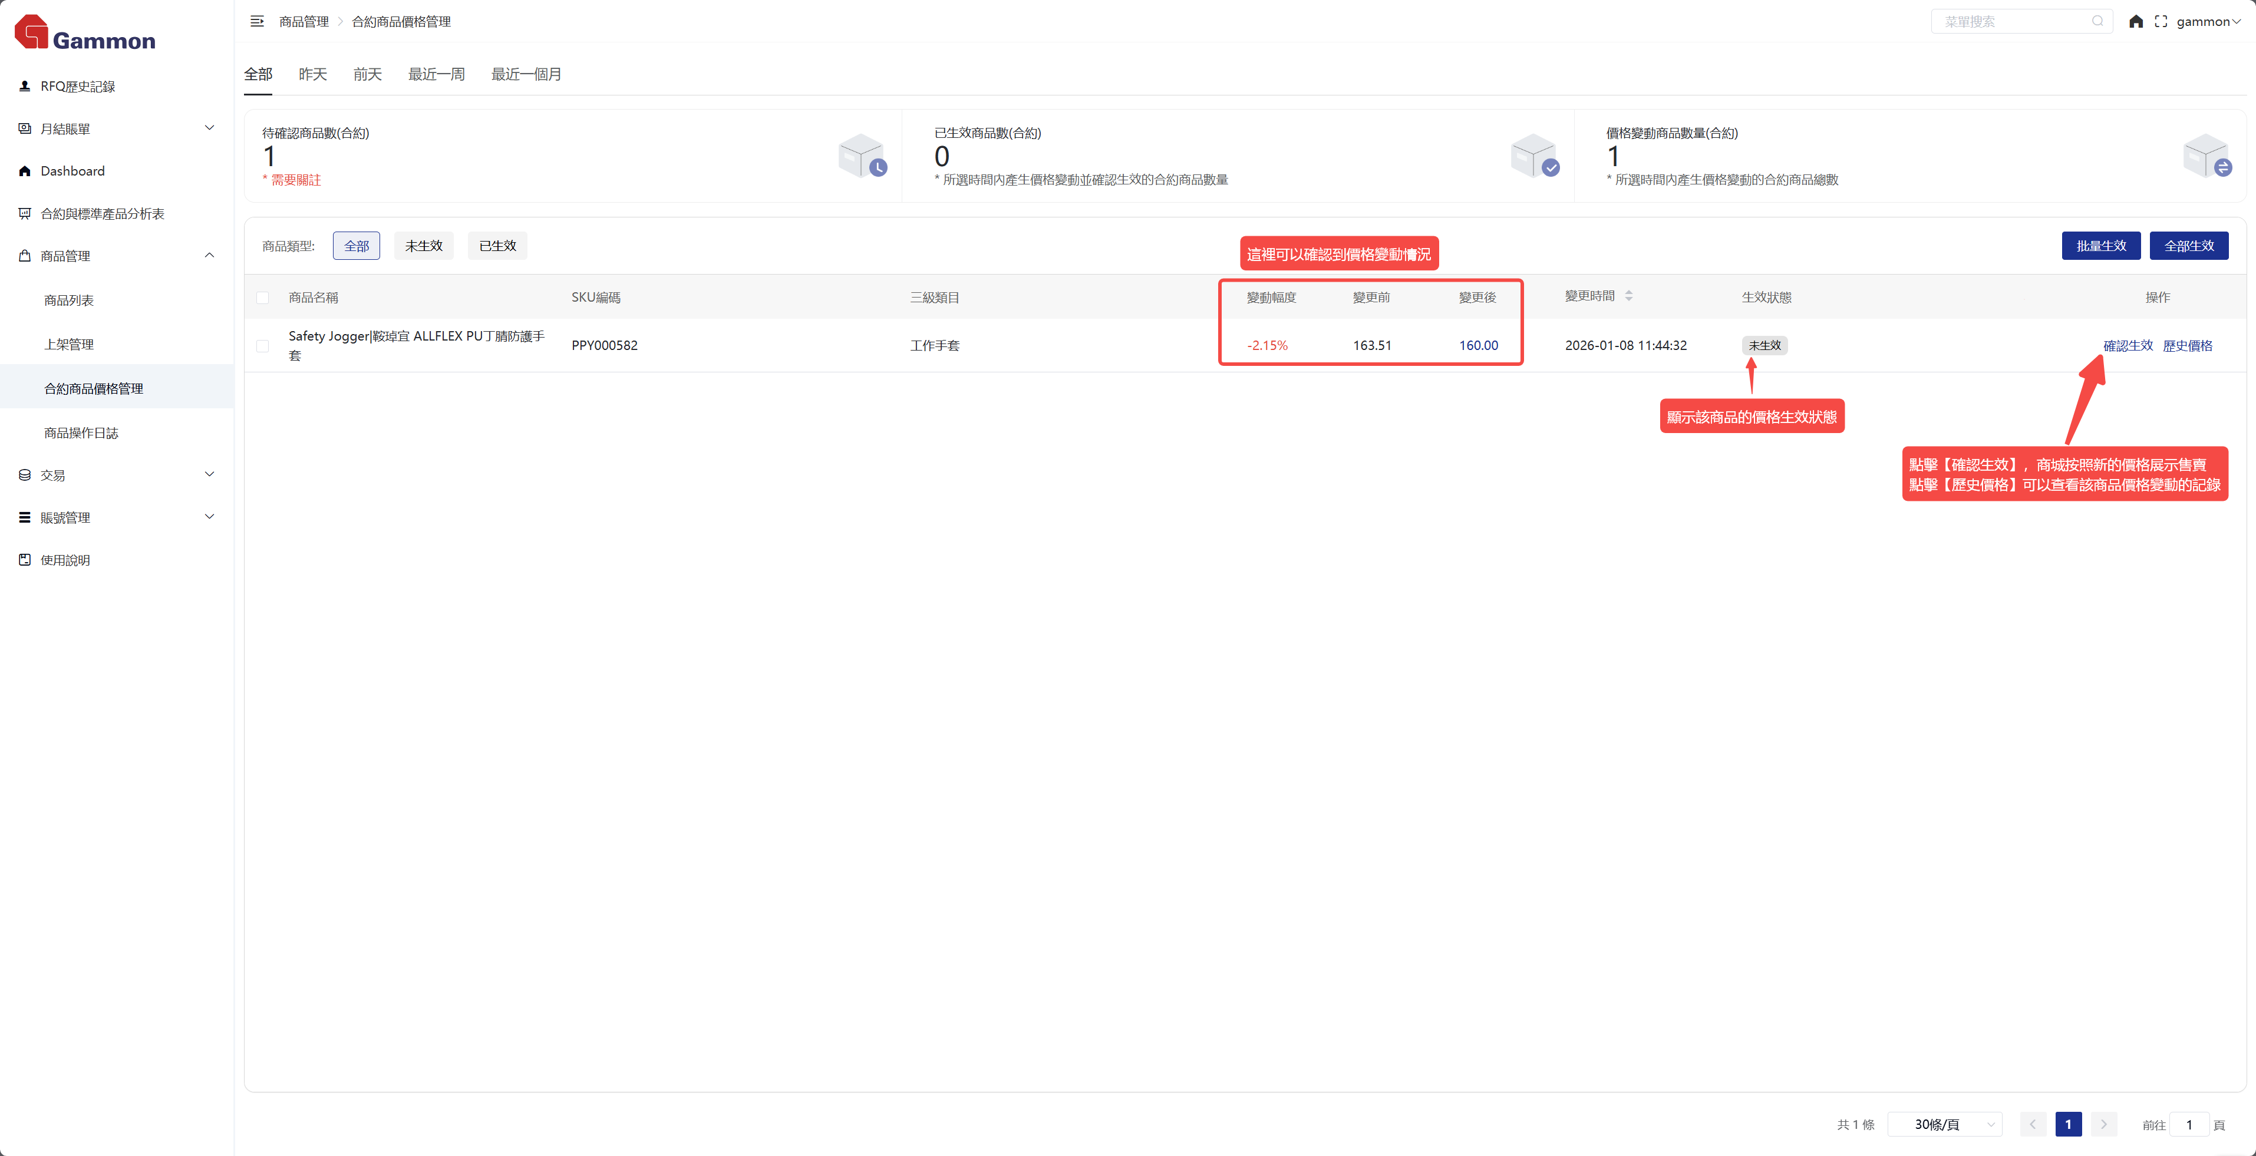Click the home icon in top bar
This screenshot has height=1156, width=2256.
pyautogui.click(x=2135, y=21)
